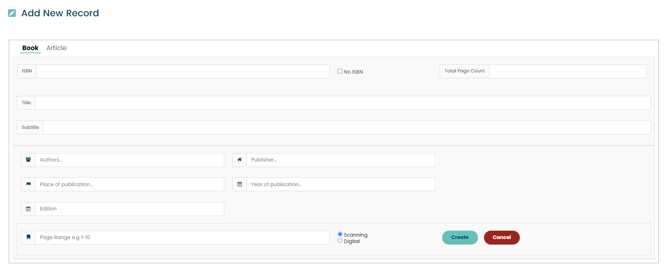668x276 pixels.
Task: Focus the Total Page Count input field
Action: (568, 71)
